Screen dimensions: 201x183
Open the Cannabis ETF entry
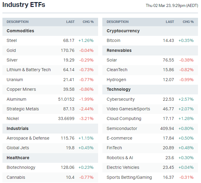pos(16,177)
